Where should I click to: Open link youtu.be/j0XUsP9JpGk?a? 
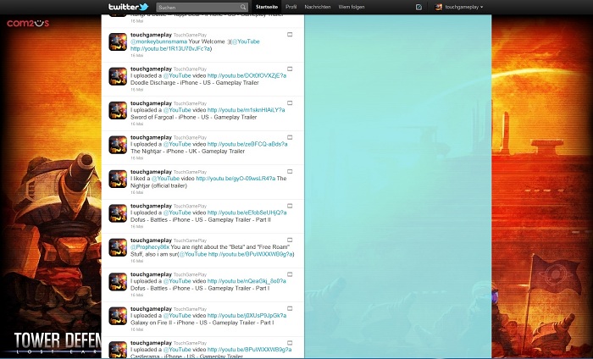pos(247,315)
